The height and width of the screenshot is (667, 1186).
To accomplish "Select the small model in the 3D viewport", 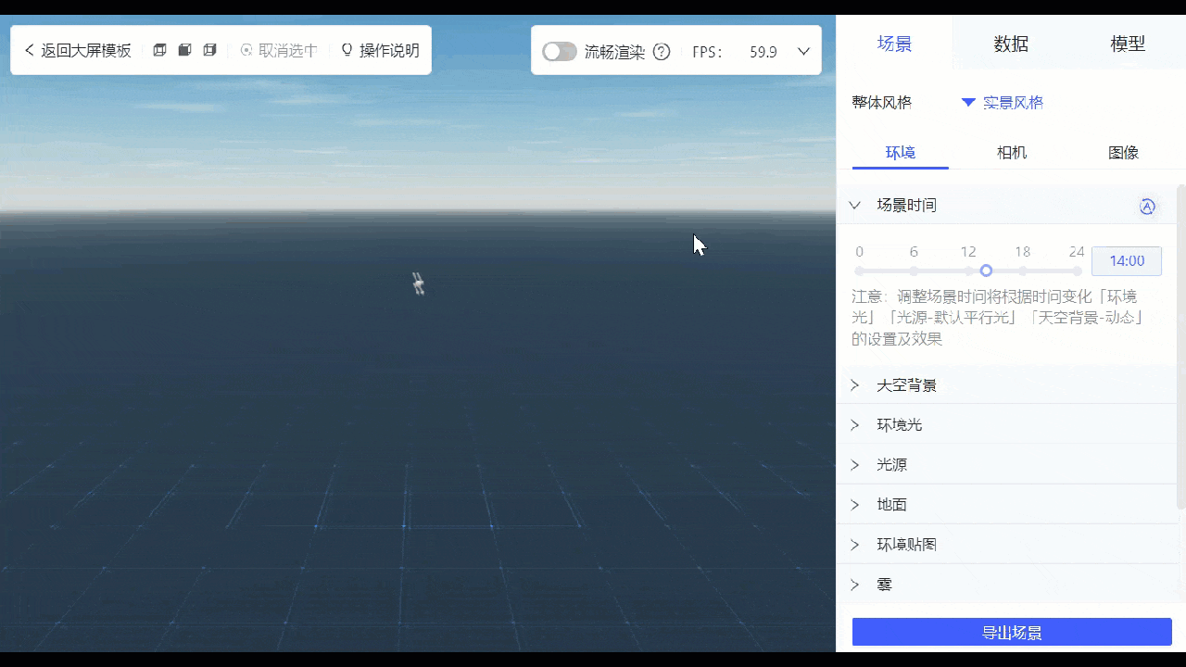I will click(418, 283).
